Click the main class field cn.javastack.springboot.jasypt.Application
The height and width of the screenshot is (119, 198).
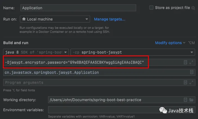(x=93, y=72)
